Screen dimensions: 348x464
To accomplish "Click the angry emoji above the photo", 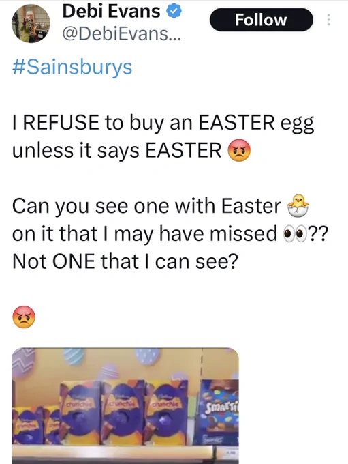I will click(x=24, y=317).
